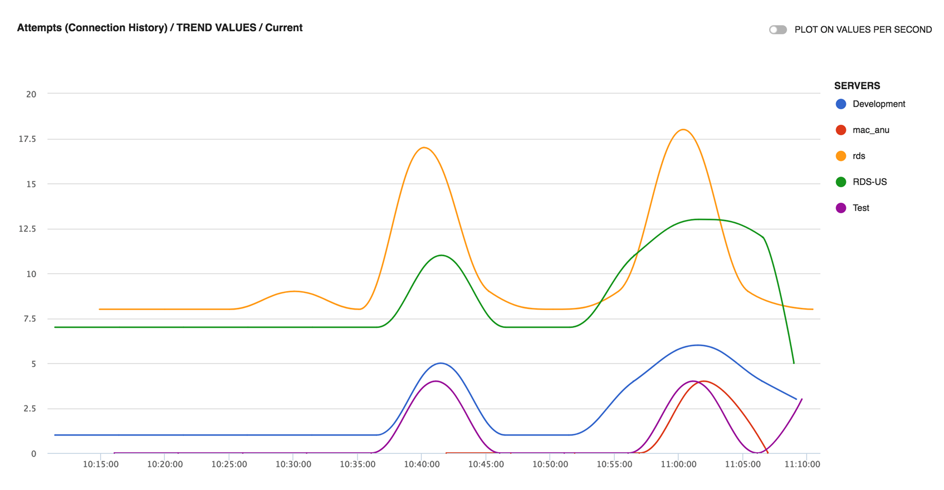Click the red mac_anu legend dot
Viewport: 944px width, 490px height.
tap(841, 130)
